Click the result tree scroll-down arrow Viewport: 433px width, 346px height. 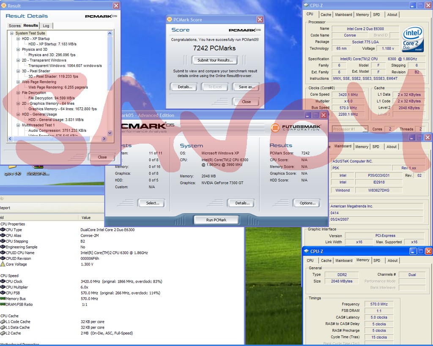tap(110, 133)
